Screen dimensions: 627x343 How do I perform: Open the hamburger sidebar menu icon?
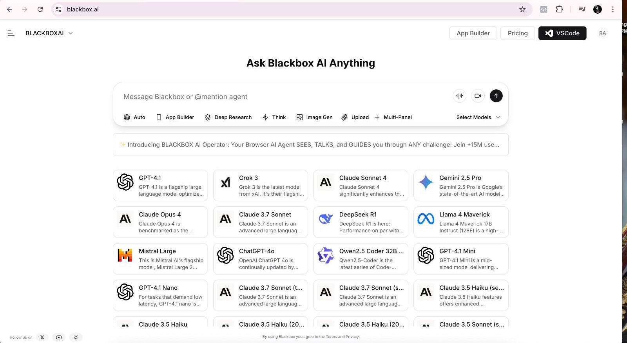click(x=11, y=33)
